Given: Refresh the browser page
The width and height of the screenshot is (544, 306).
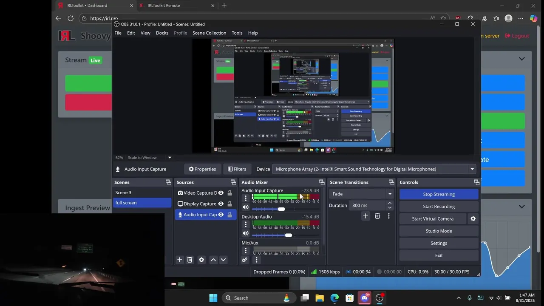Looking at the screenshot, I should pyautogui.click(x=71, y=18).
